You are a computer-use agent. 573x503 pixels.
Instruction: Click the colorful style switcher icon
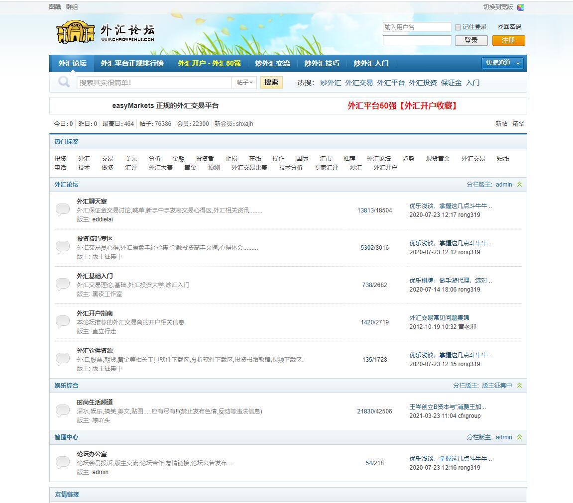(x=521, y=7)
